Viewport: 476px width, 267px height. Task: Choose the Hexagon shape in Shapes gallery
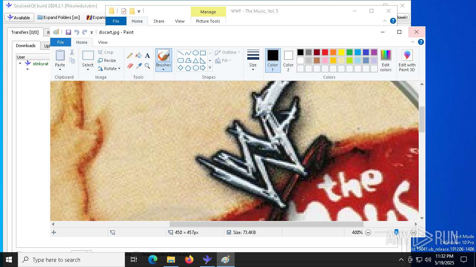[x=195, y=68]
